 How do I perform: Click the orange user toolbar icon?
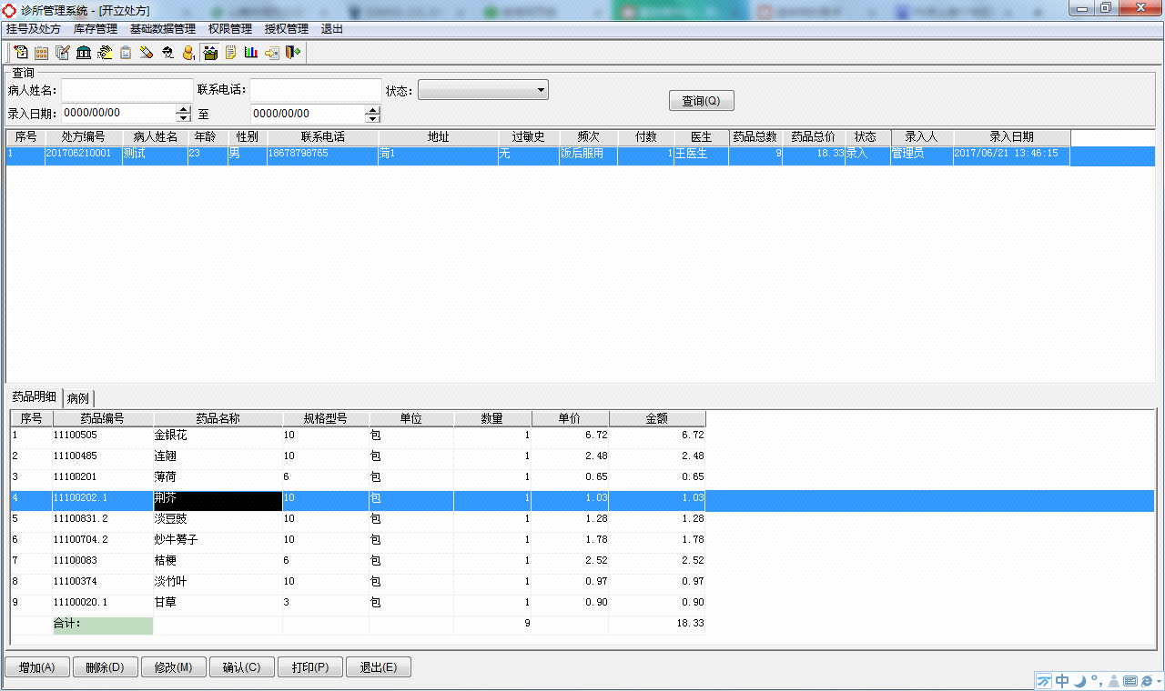pos(188,53)
